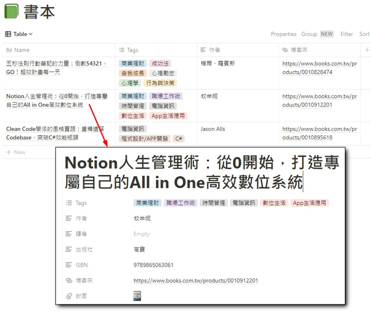The width and height of the screenshot is (371, 312).
Task: Click 職場工作術 tag in table's Notion row
Action: pyautogui.click(x=166, y=96)
